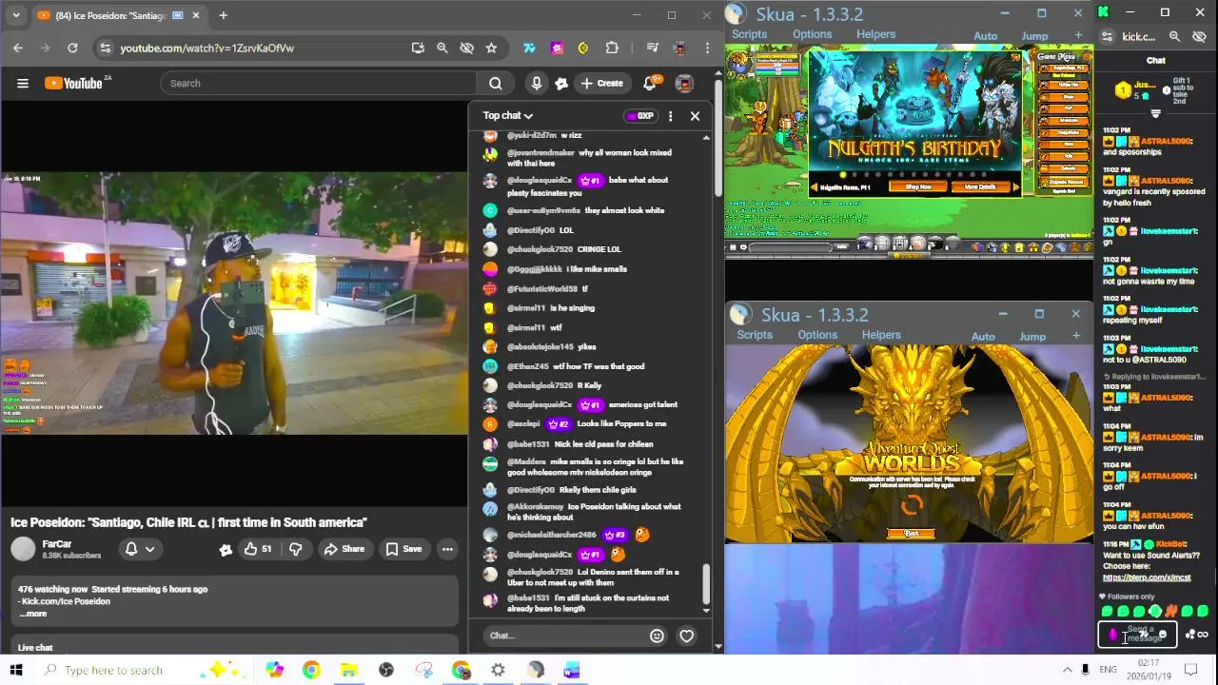This screenshot has width=1218, height=685.
Task: Click Back on AdventureQuest Worlds connection-lost screen
Action: 911,534
